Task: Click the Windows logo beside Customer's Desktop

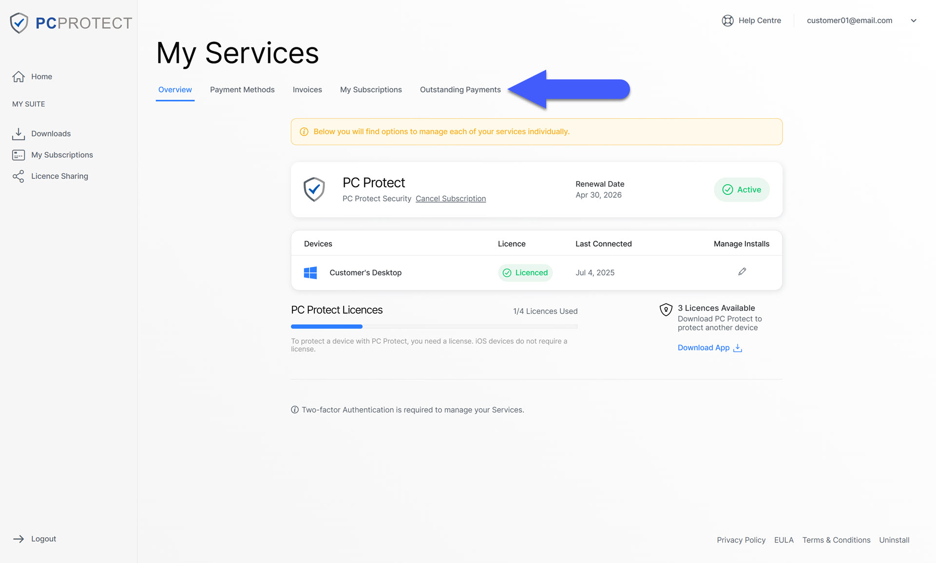Action: [x=310, y=273]
